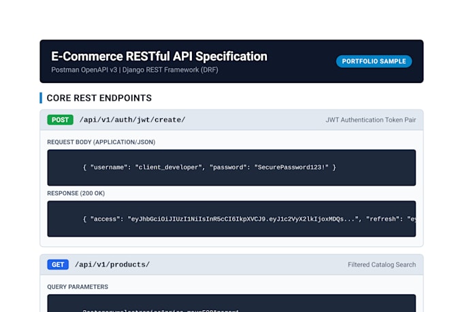Click the green POST method badge
Screen dimensions: 463x312
tap(60, 120)
